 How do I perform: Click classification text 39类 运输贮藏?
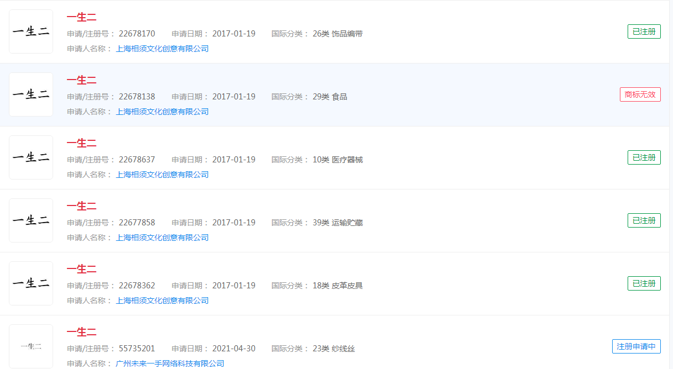[338, 223]
